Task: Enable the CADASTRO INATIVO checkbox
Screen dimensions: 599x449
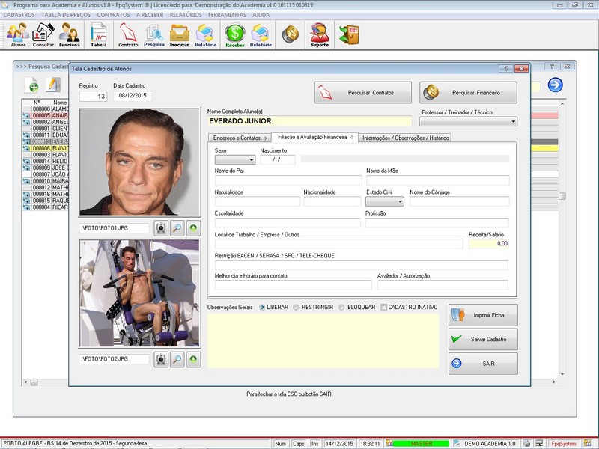Action: [384, 308]
